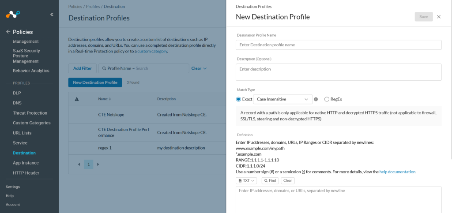Click the warning triangle column icon

click(x=77, y=99)
